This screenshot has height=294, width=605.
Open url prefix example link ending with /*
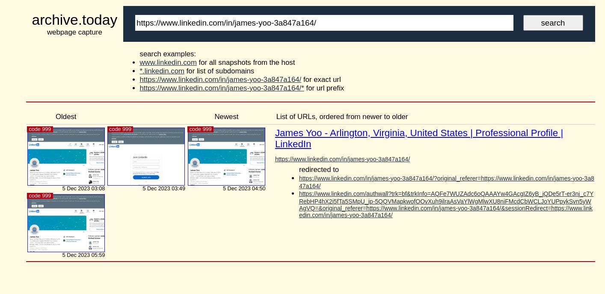(222, 88)
